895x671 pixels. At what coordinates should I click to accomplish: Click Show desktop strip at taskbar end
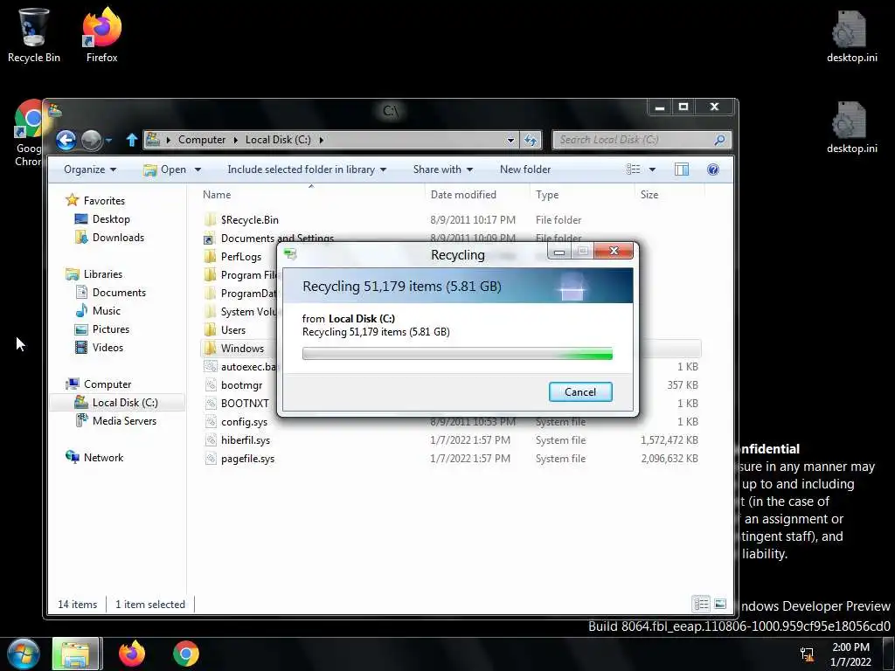click(889, 654)
